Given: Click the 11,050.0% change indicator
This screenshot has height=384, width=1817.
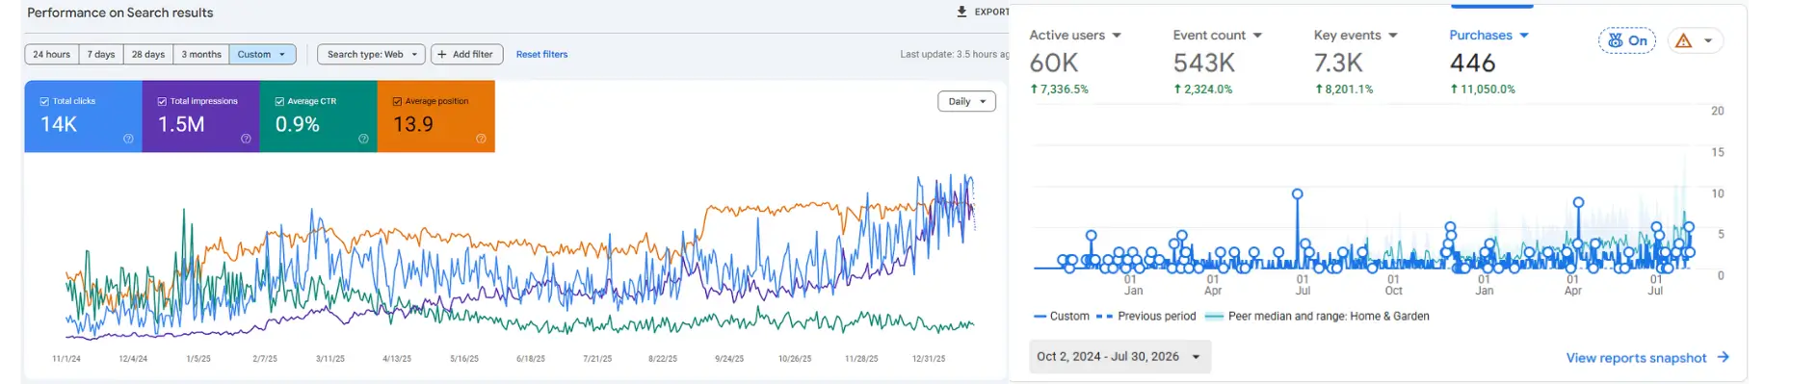Looking at the screenshot, I should click(x=1483, y=89).
